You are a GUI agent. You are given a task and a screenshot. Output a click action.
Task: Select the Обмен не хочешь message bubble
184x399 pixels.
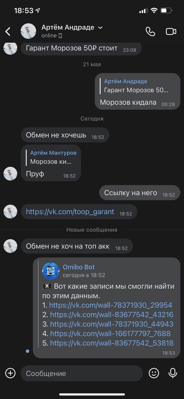click(65, 135)
